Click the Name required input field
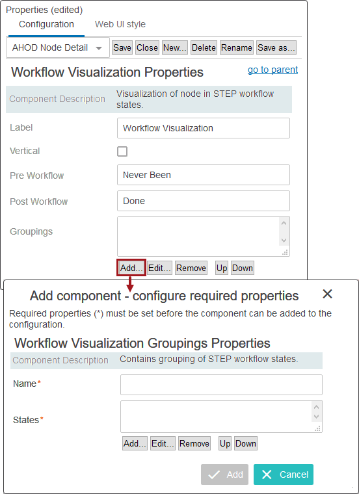359x494 pixels. (221, 384)
